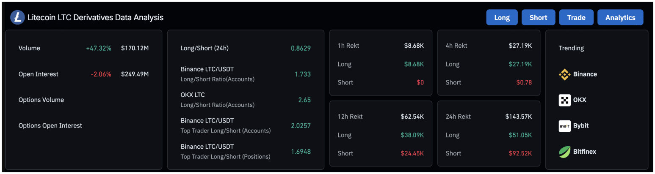
Task: Click the Open Interest row label
Action: tap(39, 74)
